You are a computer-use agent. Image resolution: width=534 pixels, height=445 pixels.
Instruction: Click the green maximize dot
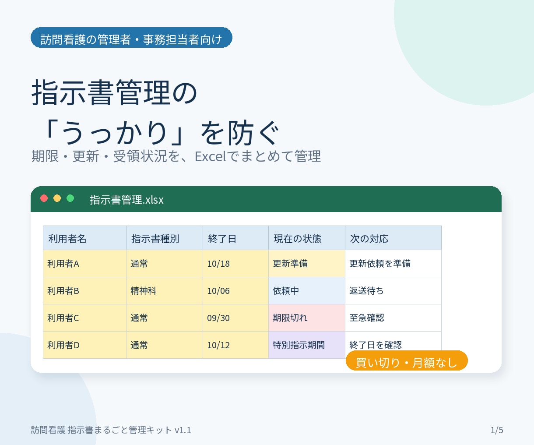coord(70,198)
